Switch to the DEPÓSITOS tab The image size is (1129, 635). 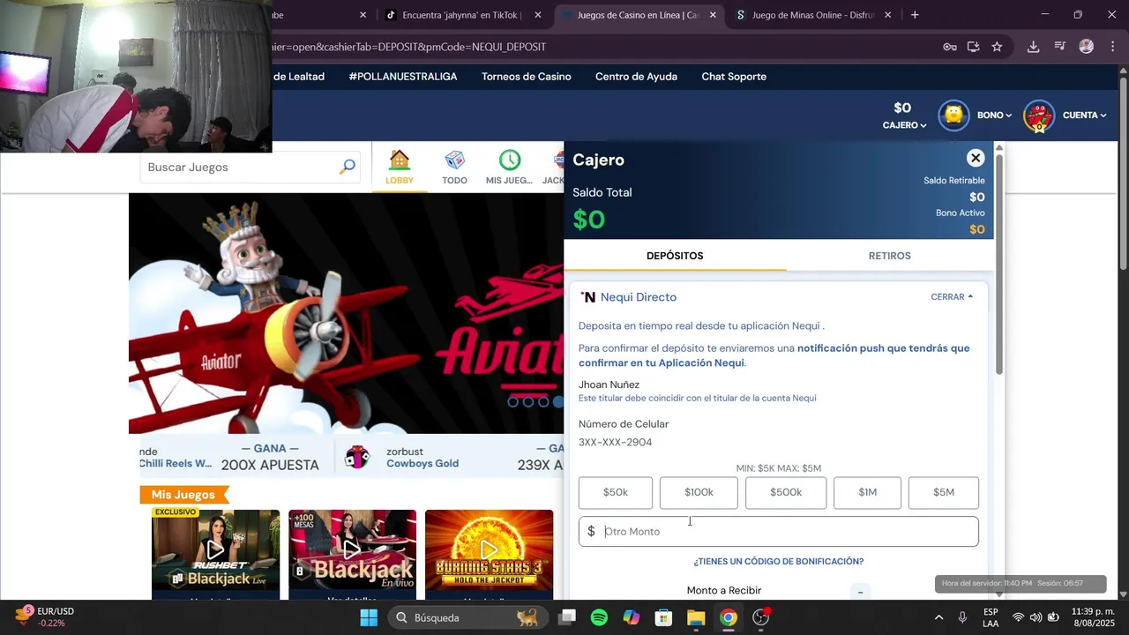[675, 256]
